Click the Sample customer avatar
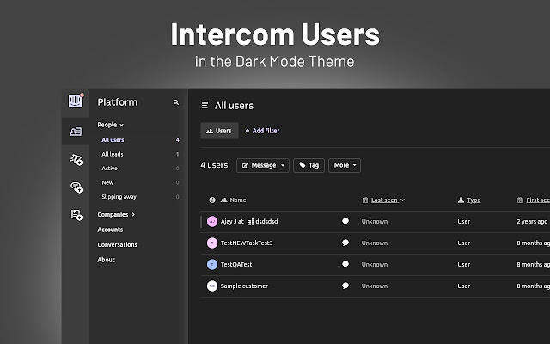This screenshot has width=550, height=344. [x=212, y=286]
